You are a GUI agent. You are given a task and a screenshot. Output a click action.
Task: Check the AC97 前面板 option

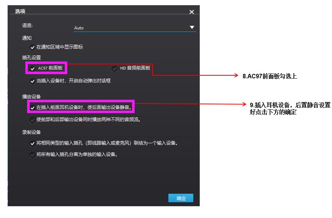click(32, 68)
